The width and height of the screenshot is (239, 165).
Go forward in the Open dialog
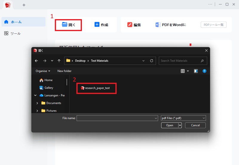click(45, 61)
